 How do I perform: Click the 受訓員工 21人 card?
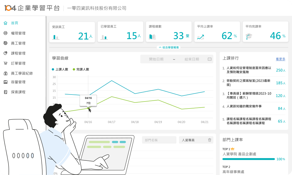pos(72,32)
